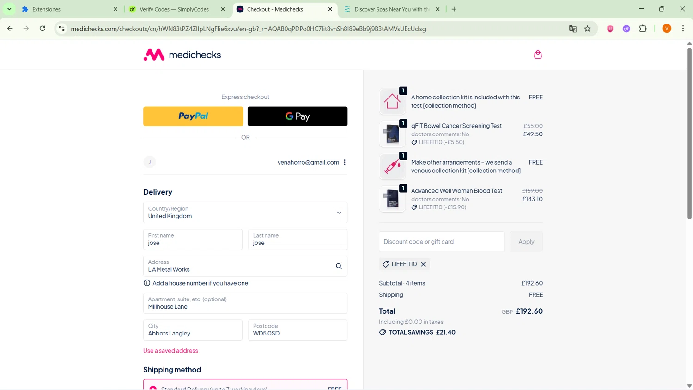Click the Apartment, suite field Millhouse Lane
The height and width of the screenshot is (390, 693).
tap(245, 303)
